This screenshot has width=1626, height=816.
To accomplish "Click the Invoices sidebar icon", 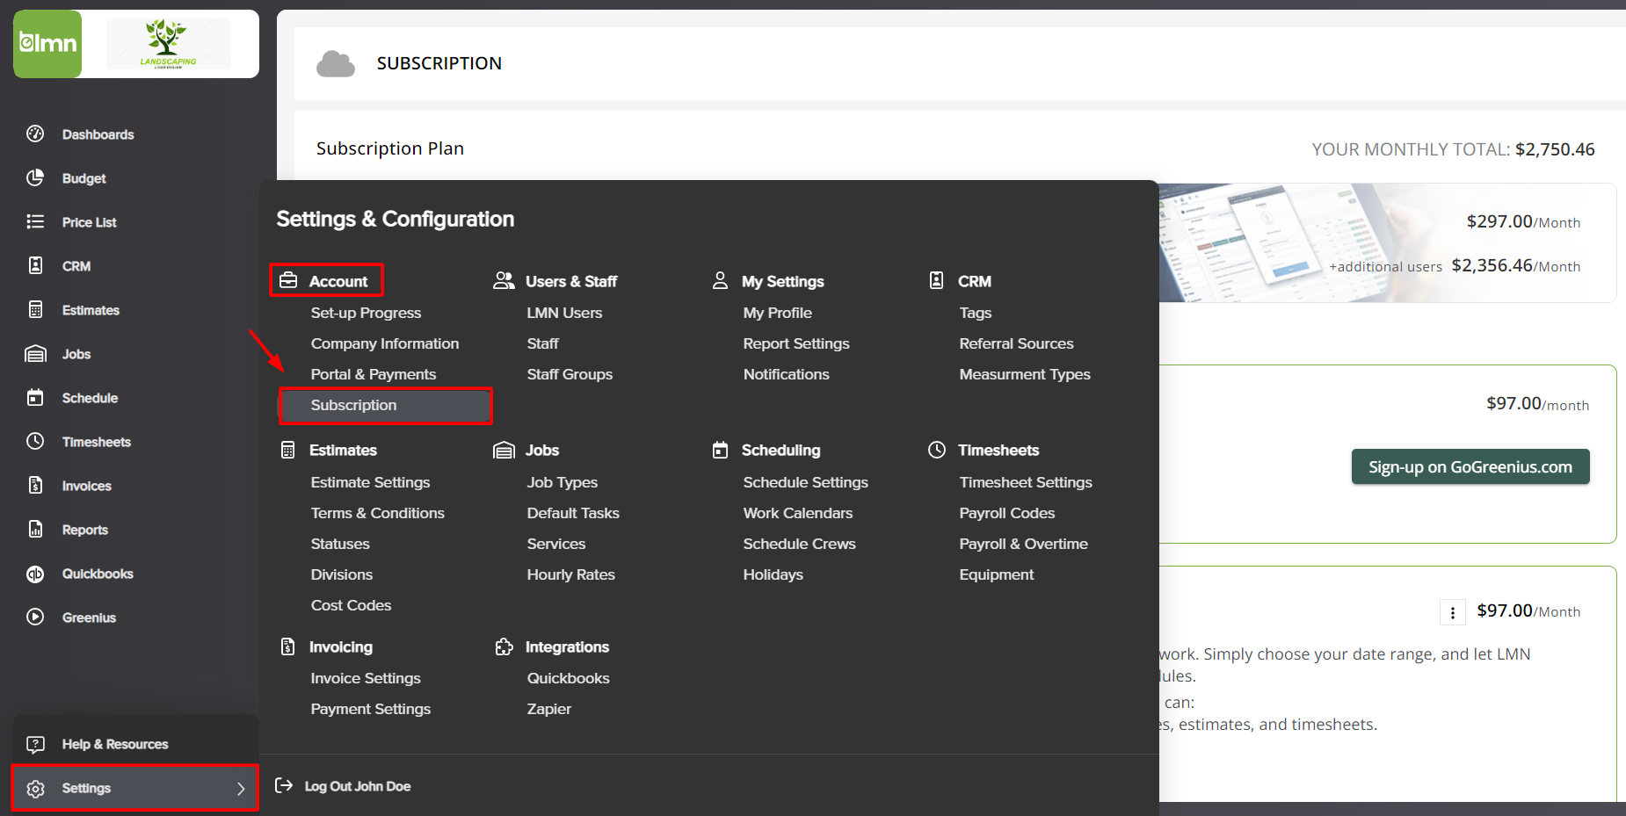I will coord(35,485).
